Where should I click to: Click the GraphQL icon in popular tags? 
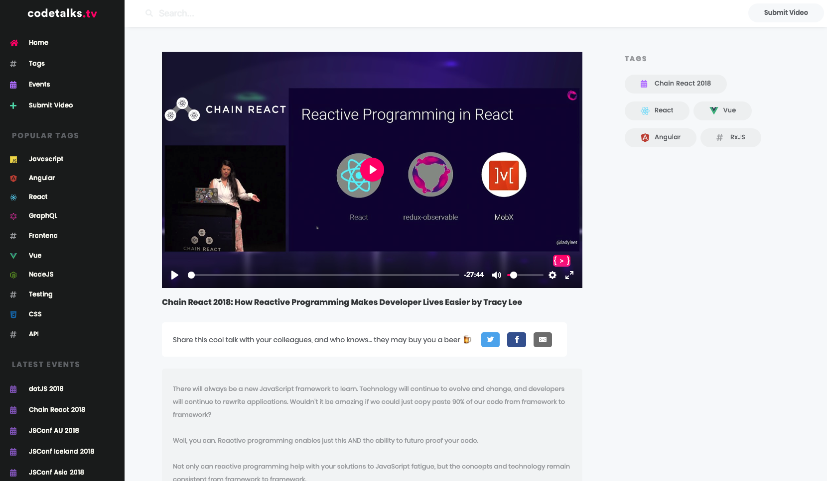tap(13, 216)
